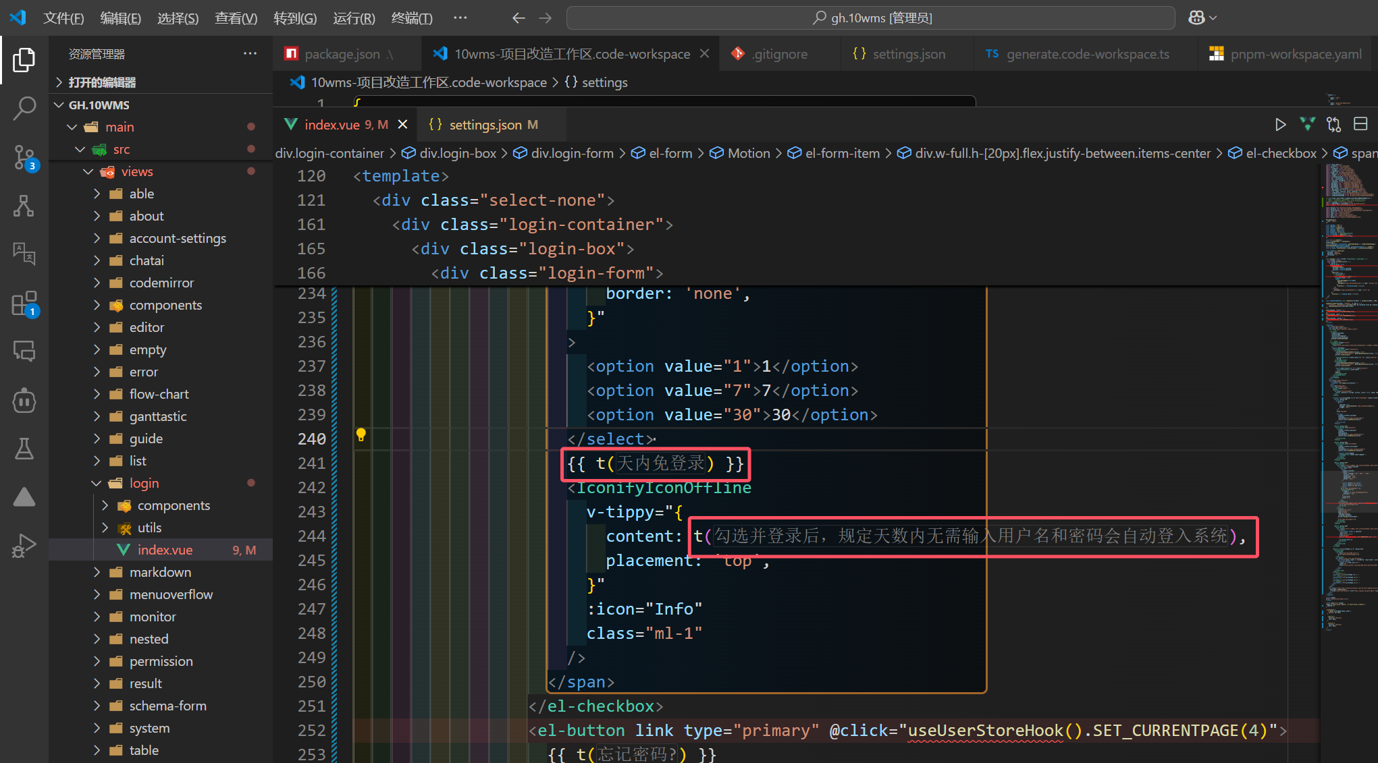This screenshot has height=763, width=1378.
Task: Open changes compare icon in editor toolbar
Action: click(x=1334, y=125)
